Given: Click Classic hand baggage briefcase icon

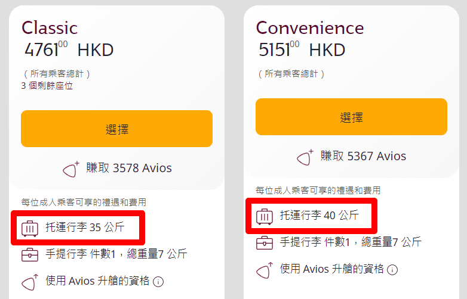Looking at the screenshot, I should coord(30,255).
